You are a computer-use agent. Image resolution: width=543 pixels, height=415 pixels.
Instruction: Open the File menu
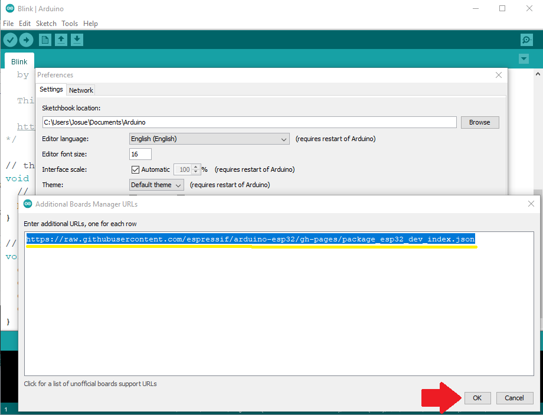(8, 24)
